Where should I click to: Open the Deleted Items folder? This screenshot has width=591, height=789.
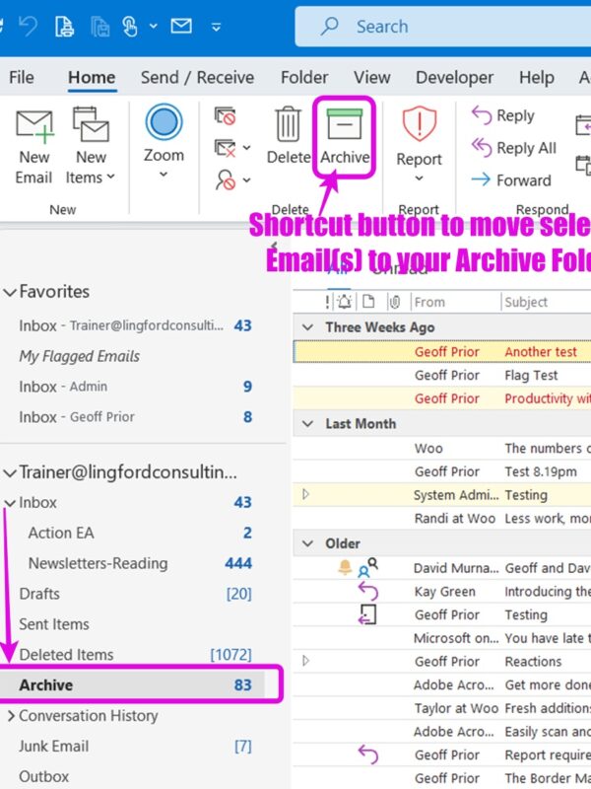tap(66, 654)
